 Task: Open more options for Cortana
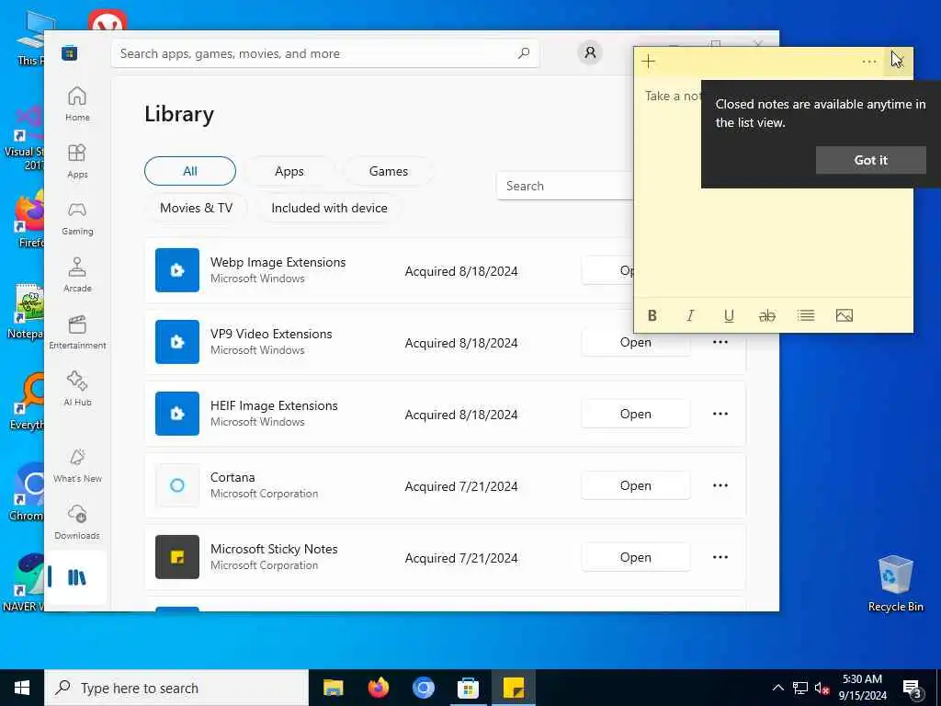(x=720, y=485)
